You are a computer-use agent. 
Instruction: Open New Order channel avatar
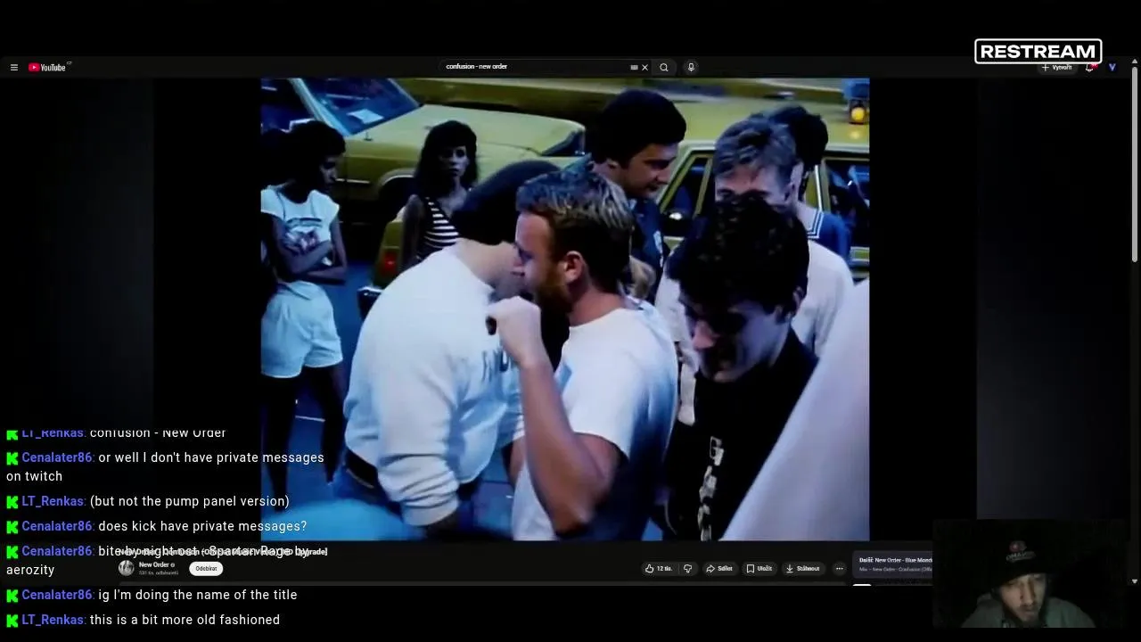pyautogui.click(x=127, y=568)
